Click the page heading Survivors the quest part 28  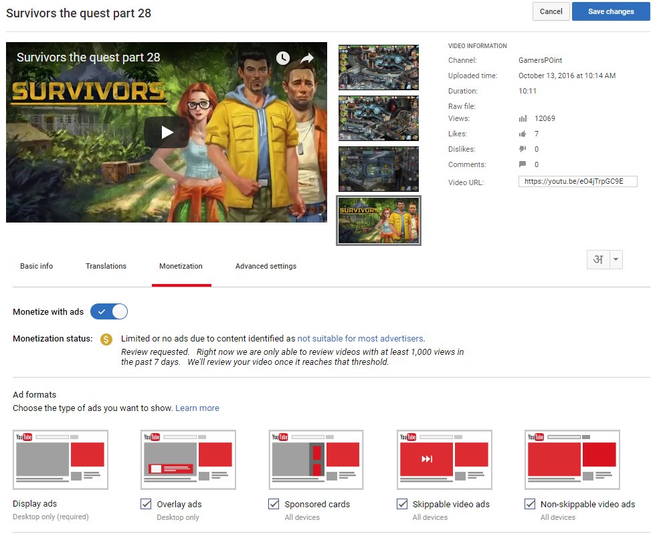pos(79,13)
